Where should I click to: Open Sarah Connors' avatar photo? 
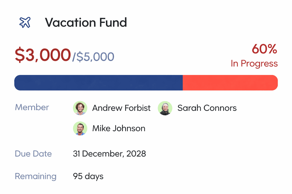tap(165, 108)
